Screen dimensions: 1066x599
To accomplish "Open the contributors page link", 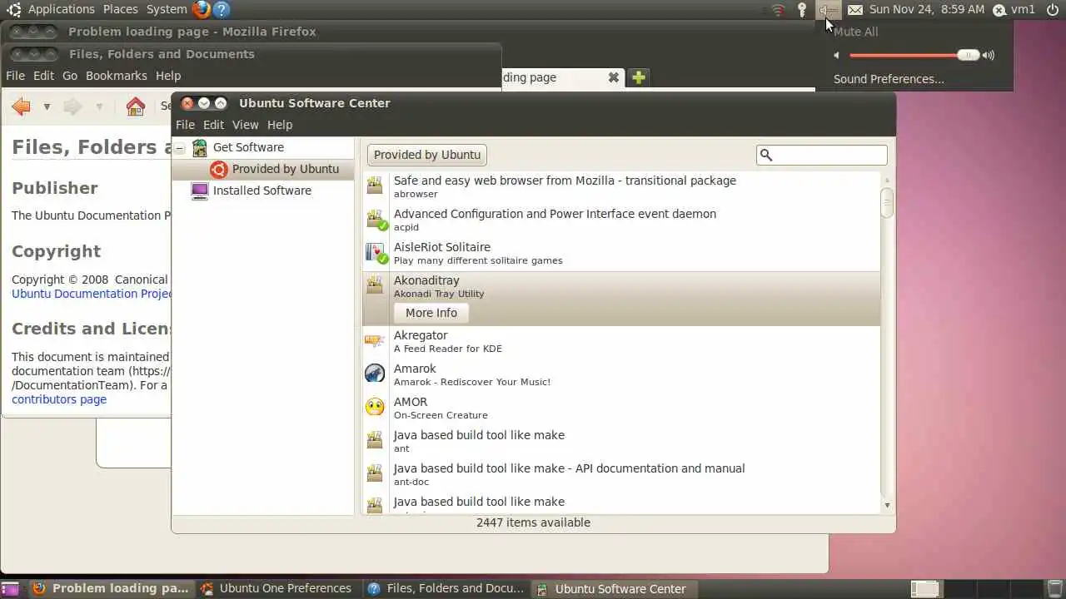I will pos(59,399).
